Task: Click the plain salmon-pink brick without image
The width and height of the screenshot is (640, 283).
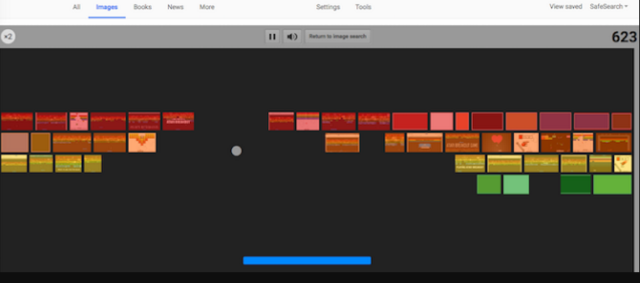Action: tap(441, 121)
